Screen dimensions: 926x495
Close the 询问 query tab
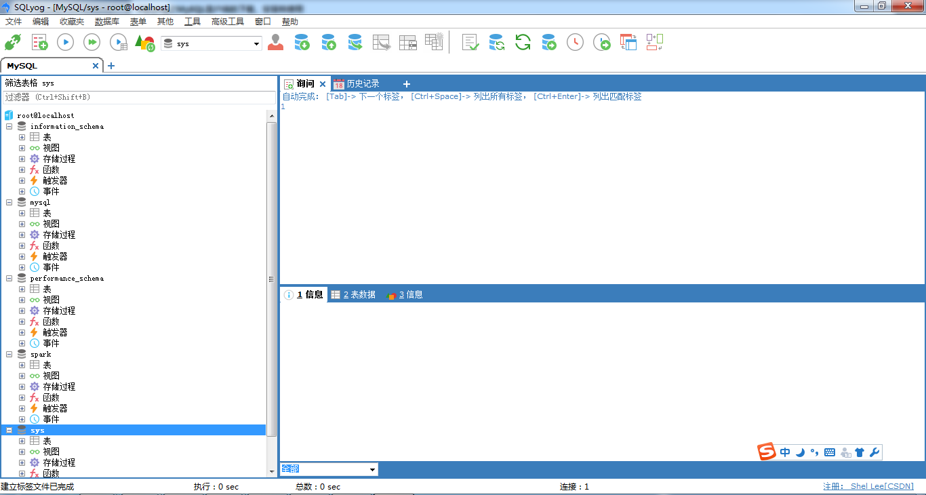coord(323,84)
